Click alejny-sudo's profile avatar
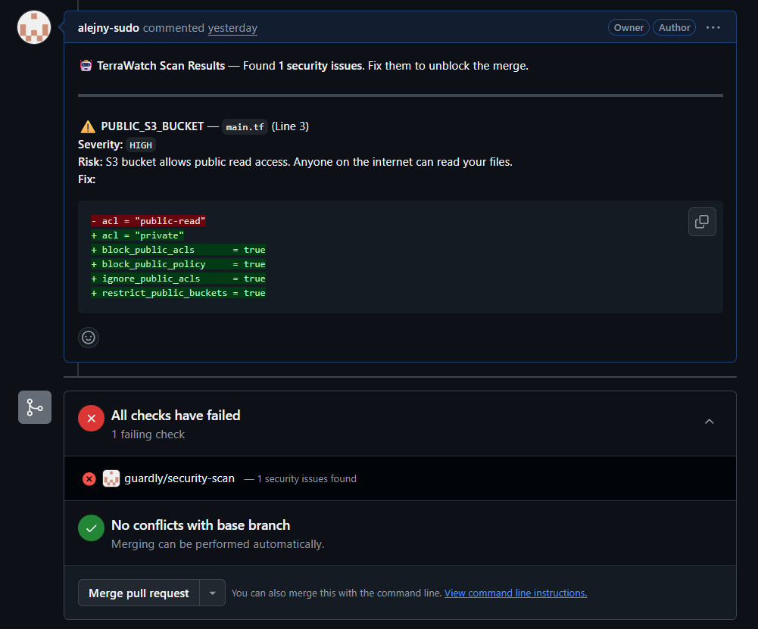The height and width of the screenshot is (629, 758). coord(34,27)
